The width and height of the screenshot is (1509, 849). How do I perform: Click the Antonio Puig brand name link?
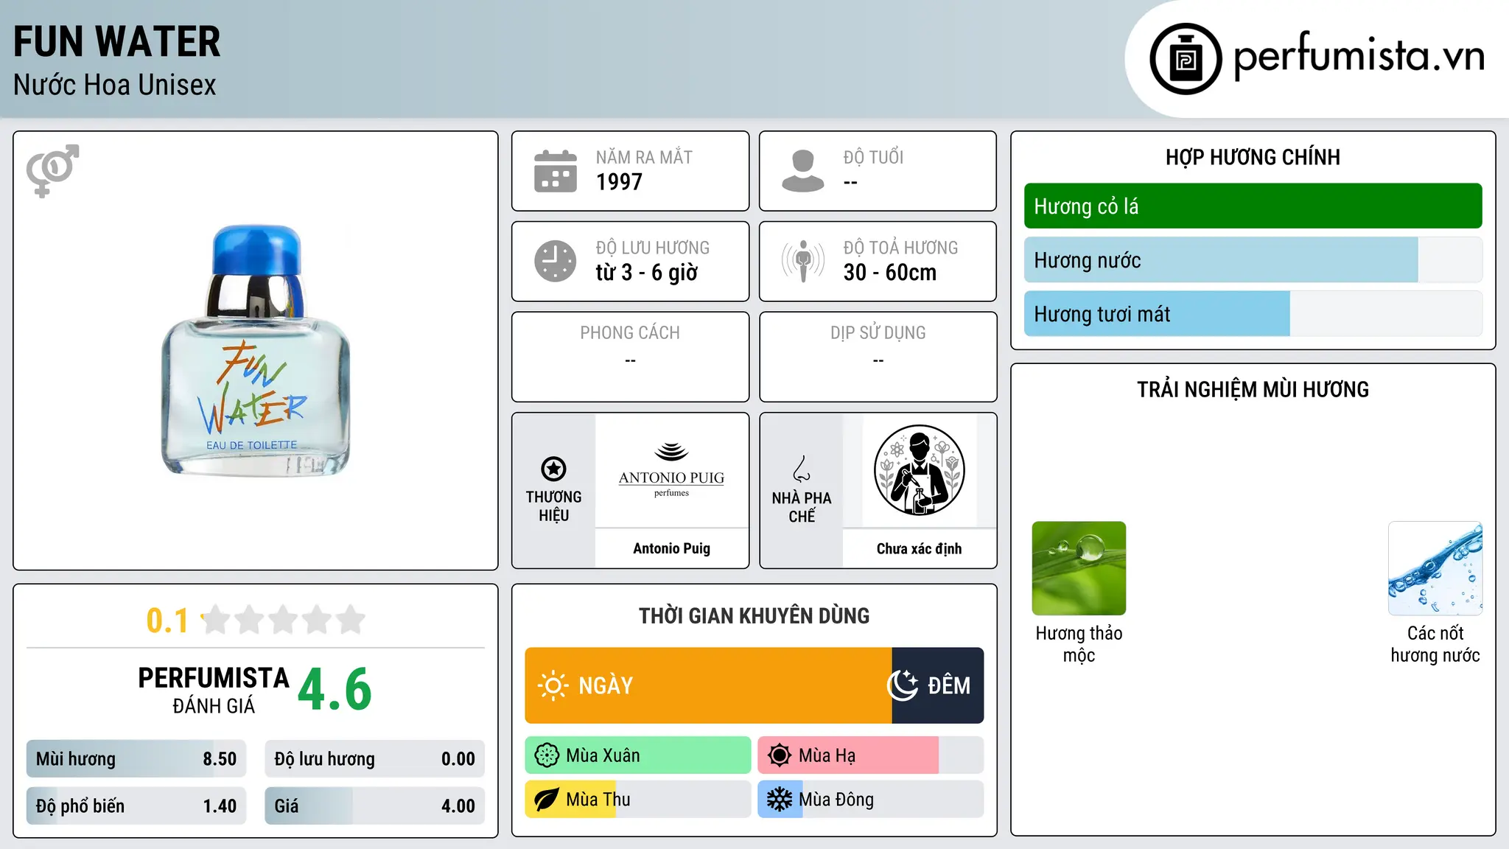[x=671, y=548]
